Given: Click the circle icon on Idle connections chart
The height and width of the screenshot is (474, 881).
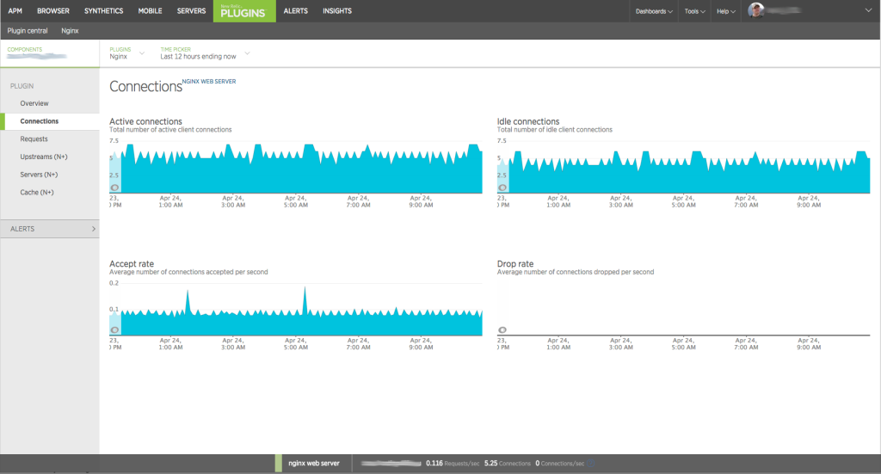Looking at the screenshot, I should pos(502,188).
